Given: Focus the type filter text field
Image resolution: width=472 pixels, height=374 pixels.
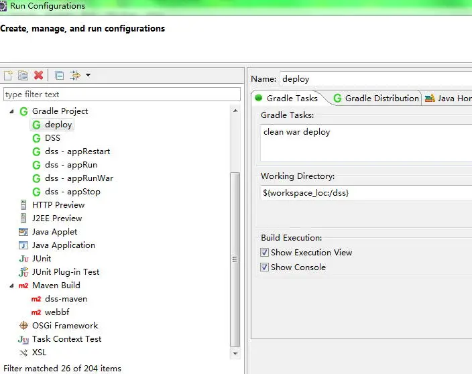Looking at the screenshot, I should click(122, 95).
